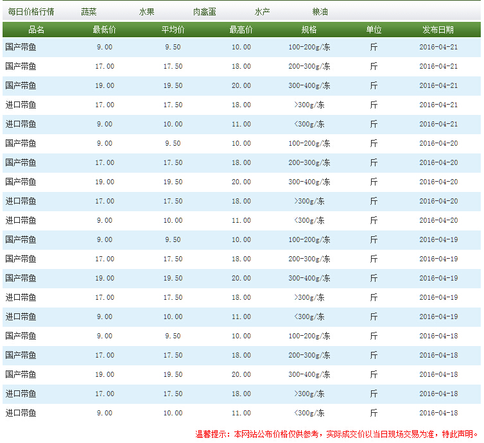Select 国产带鱼 name in 2016-04-18 300-400g/冻 row
The width and height of the screenshot is (484, 443).
click(x=21, y=374)
